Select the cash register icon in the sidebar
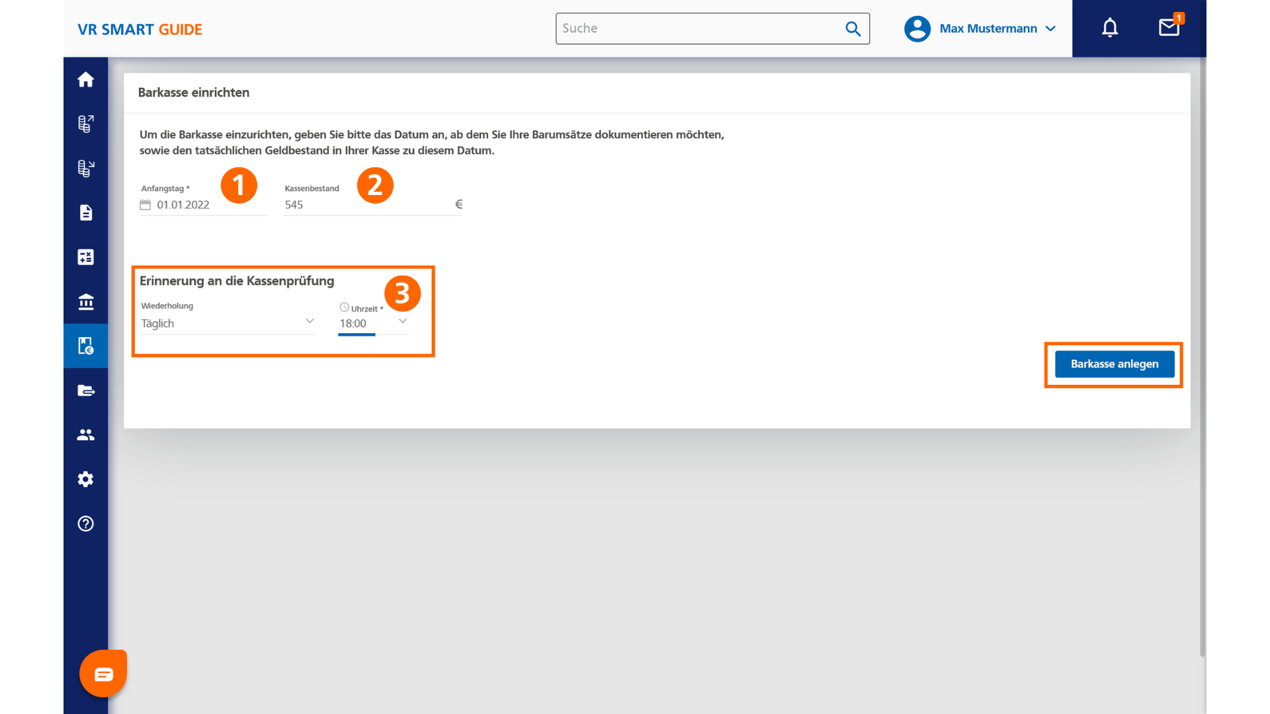The image size is (1270, 714). pos(85,346)
